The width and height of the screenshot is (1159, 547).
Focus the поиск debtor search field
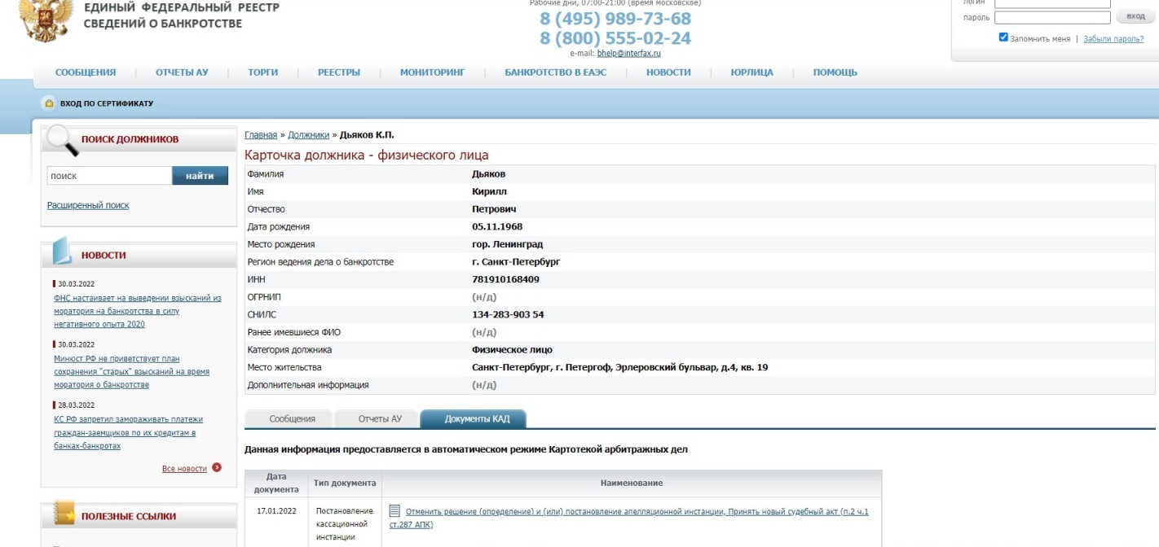tap(109, 176)
